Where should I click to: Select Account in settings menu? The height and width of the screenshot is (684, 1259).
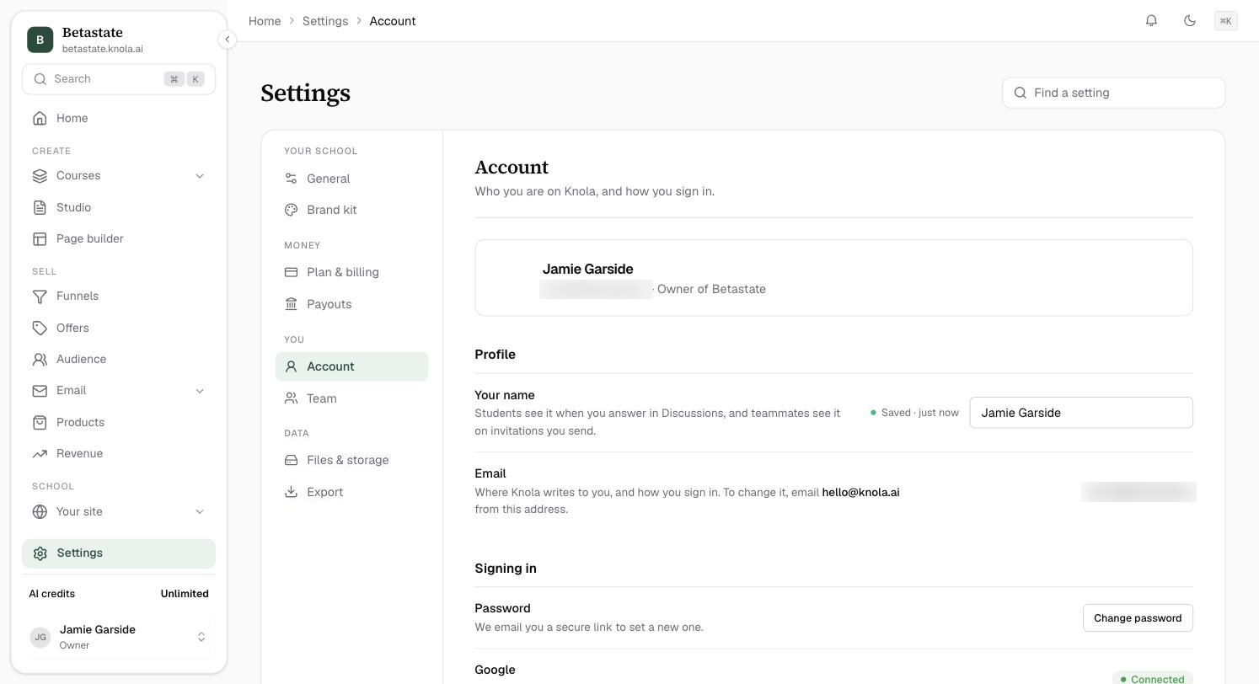tap(351, 366)
